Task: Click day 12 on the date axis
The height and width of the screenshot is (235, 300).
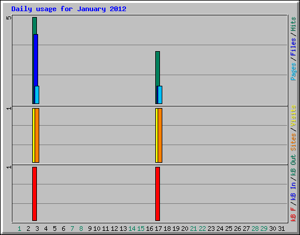Action: 114,229
